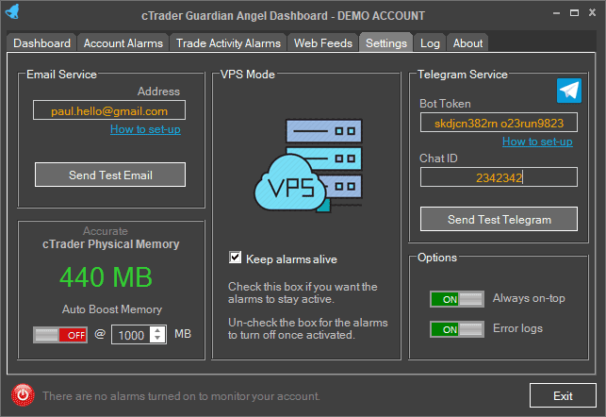Open the Telegram How to set-up link

point(537,142)
